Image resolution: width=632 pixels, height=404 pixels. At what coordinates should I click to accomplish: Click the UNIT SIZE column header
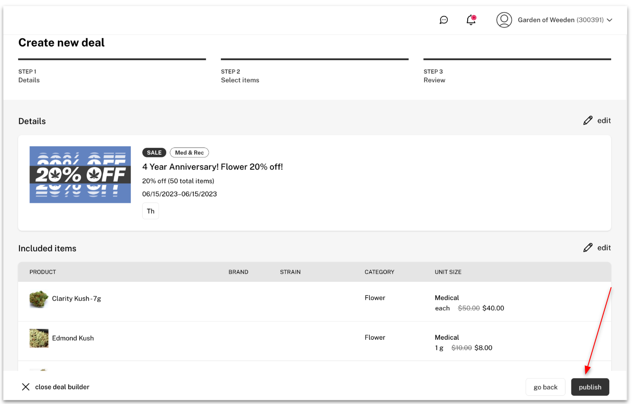448,272
